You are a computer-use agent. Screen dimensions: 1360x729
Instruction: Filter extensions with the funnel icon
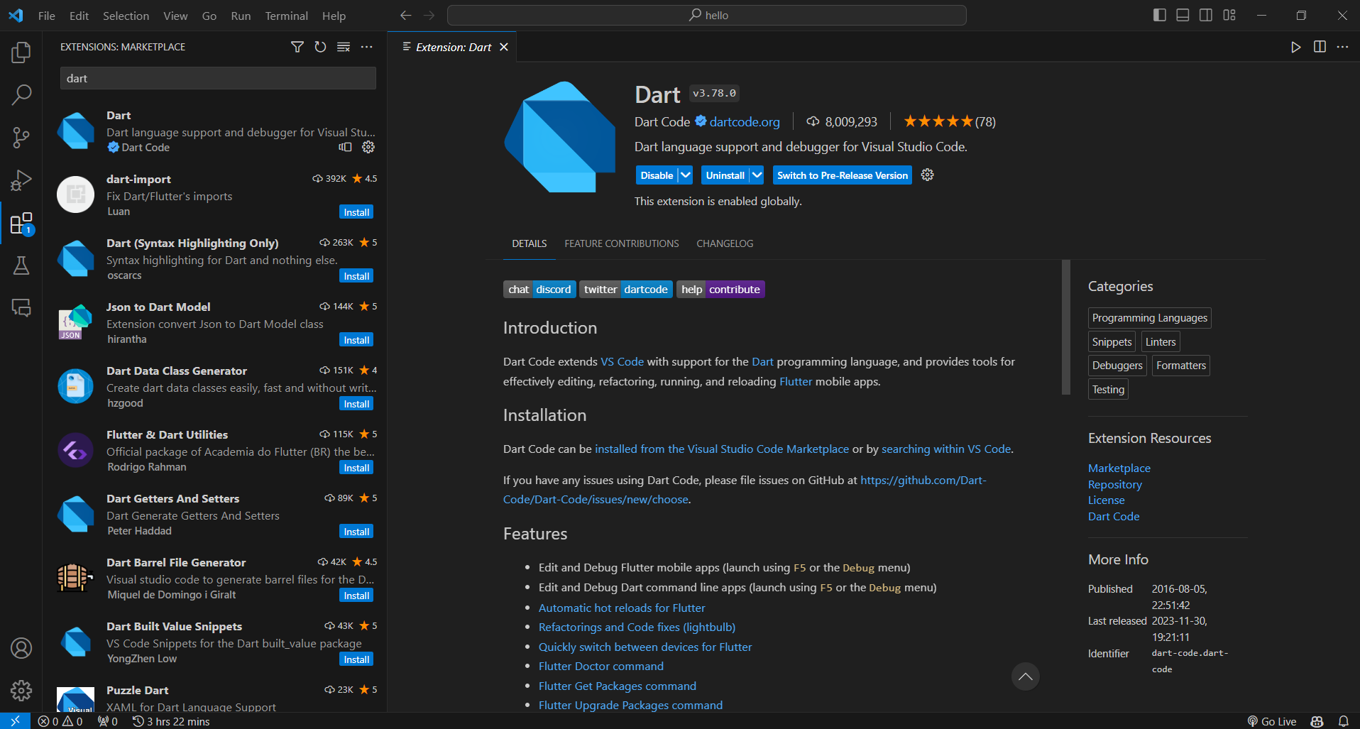click(297, 47)
